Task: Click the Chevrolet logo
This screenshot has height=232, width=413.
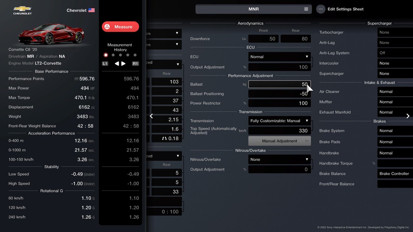Action: click(22, 10)
